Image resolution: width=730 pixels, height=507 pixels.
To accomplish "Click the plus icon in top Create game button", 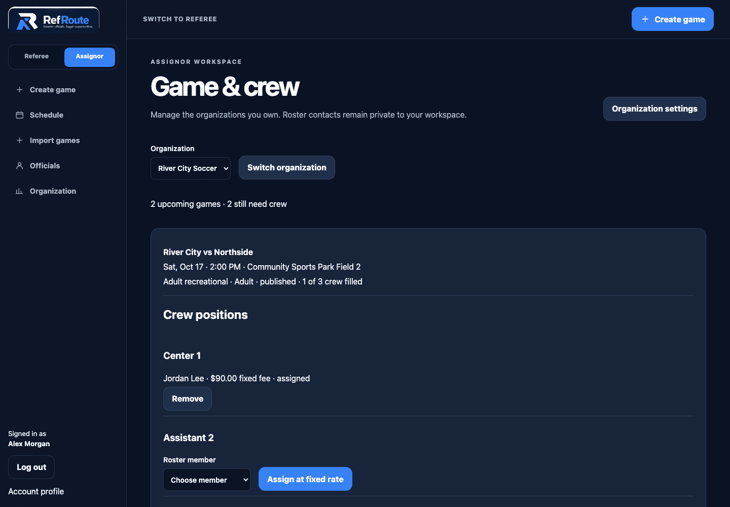I will tap(645, 19).
